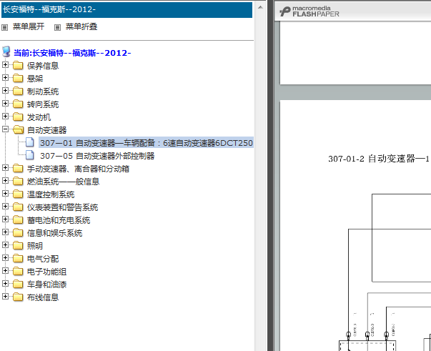Select the 布线信息 tree label
This screenshot has width=431, height=351.
43,297
